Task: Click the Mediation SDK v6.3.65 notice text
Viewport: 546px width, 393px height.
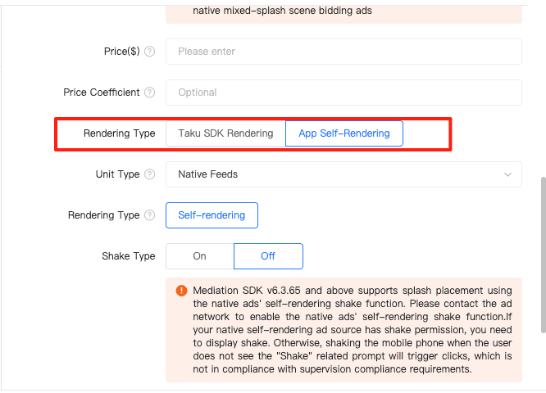Action: tap(353, 330)
